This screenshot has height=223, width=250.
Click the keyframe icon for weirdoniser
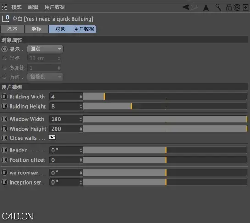coord(5,173)
